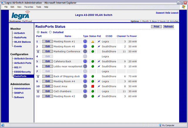The image size is (188, 128).
Task: Open the 802.11 configuration page
Action: 18,67
